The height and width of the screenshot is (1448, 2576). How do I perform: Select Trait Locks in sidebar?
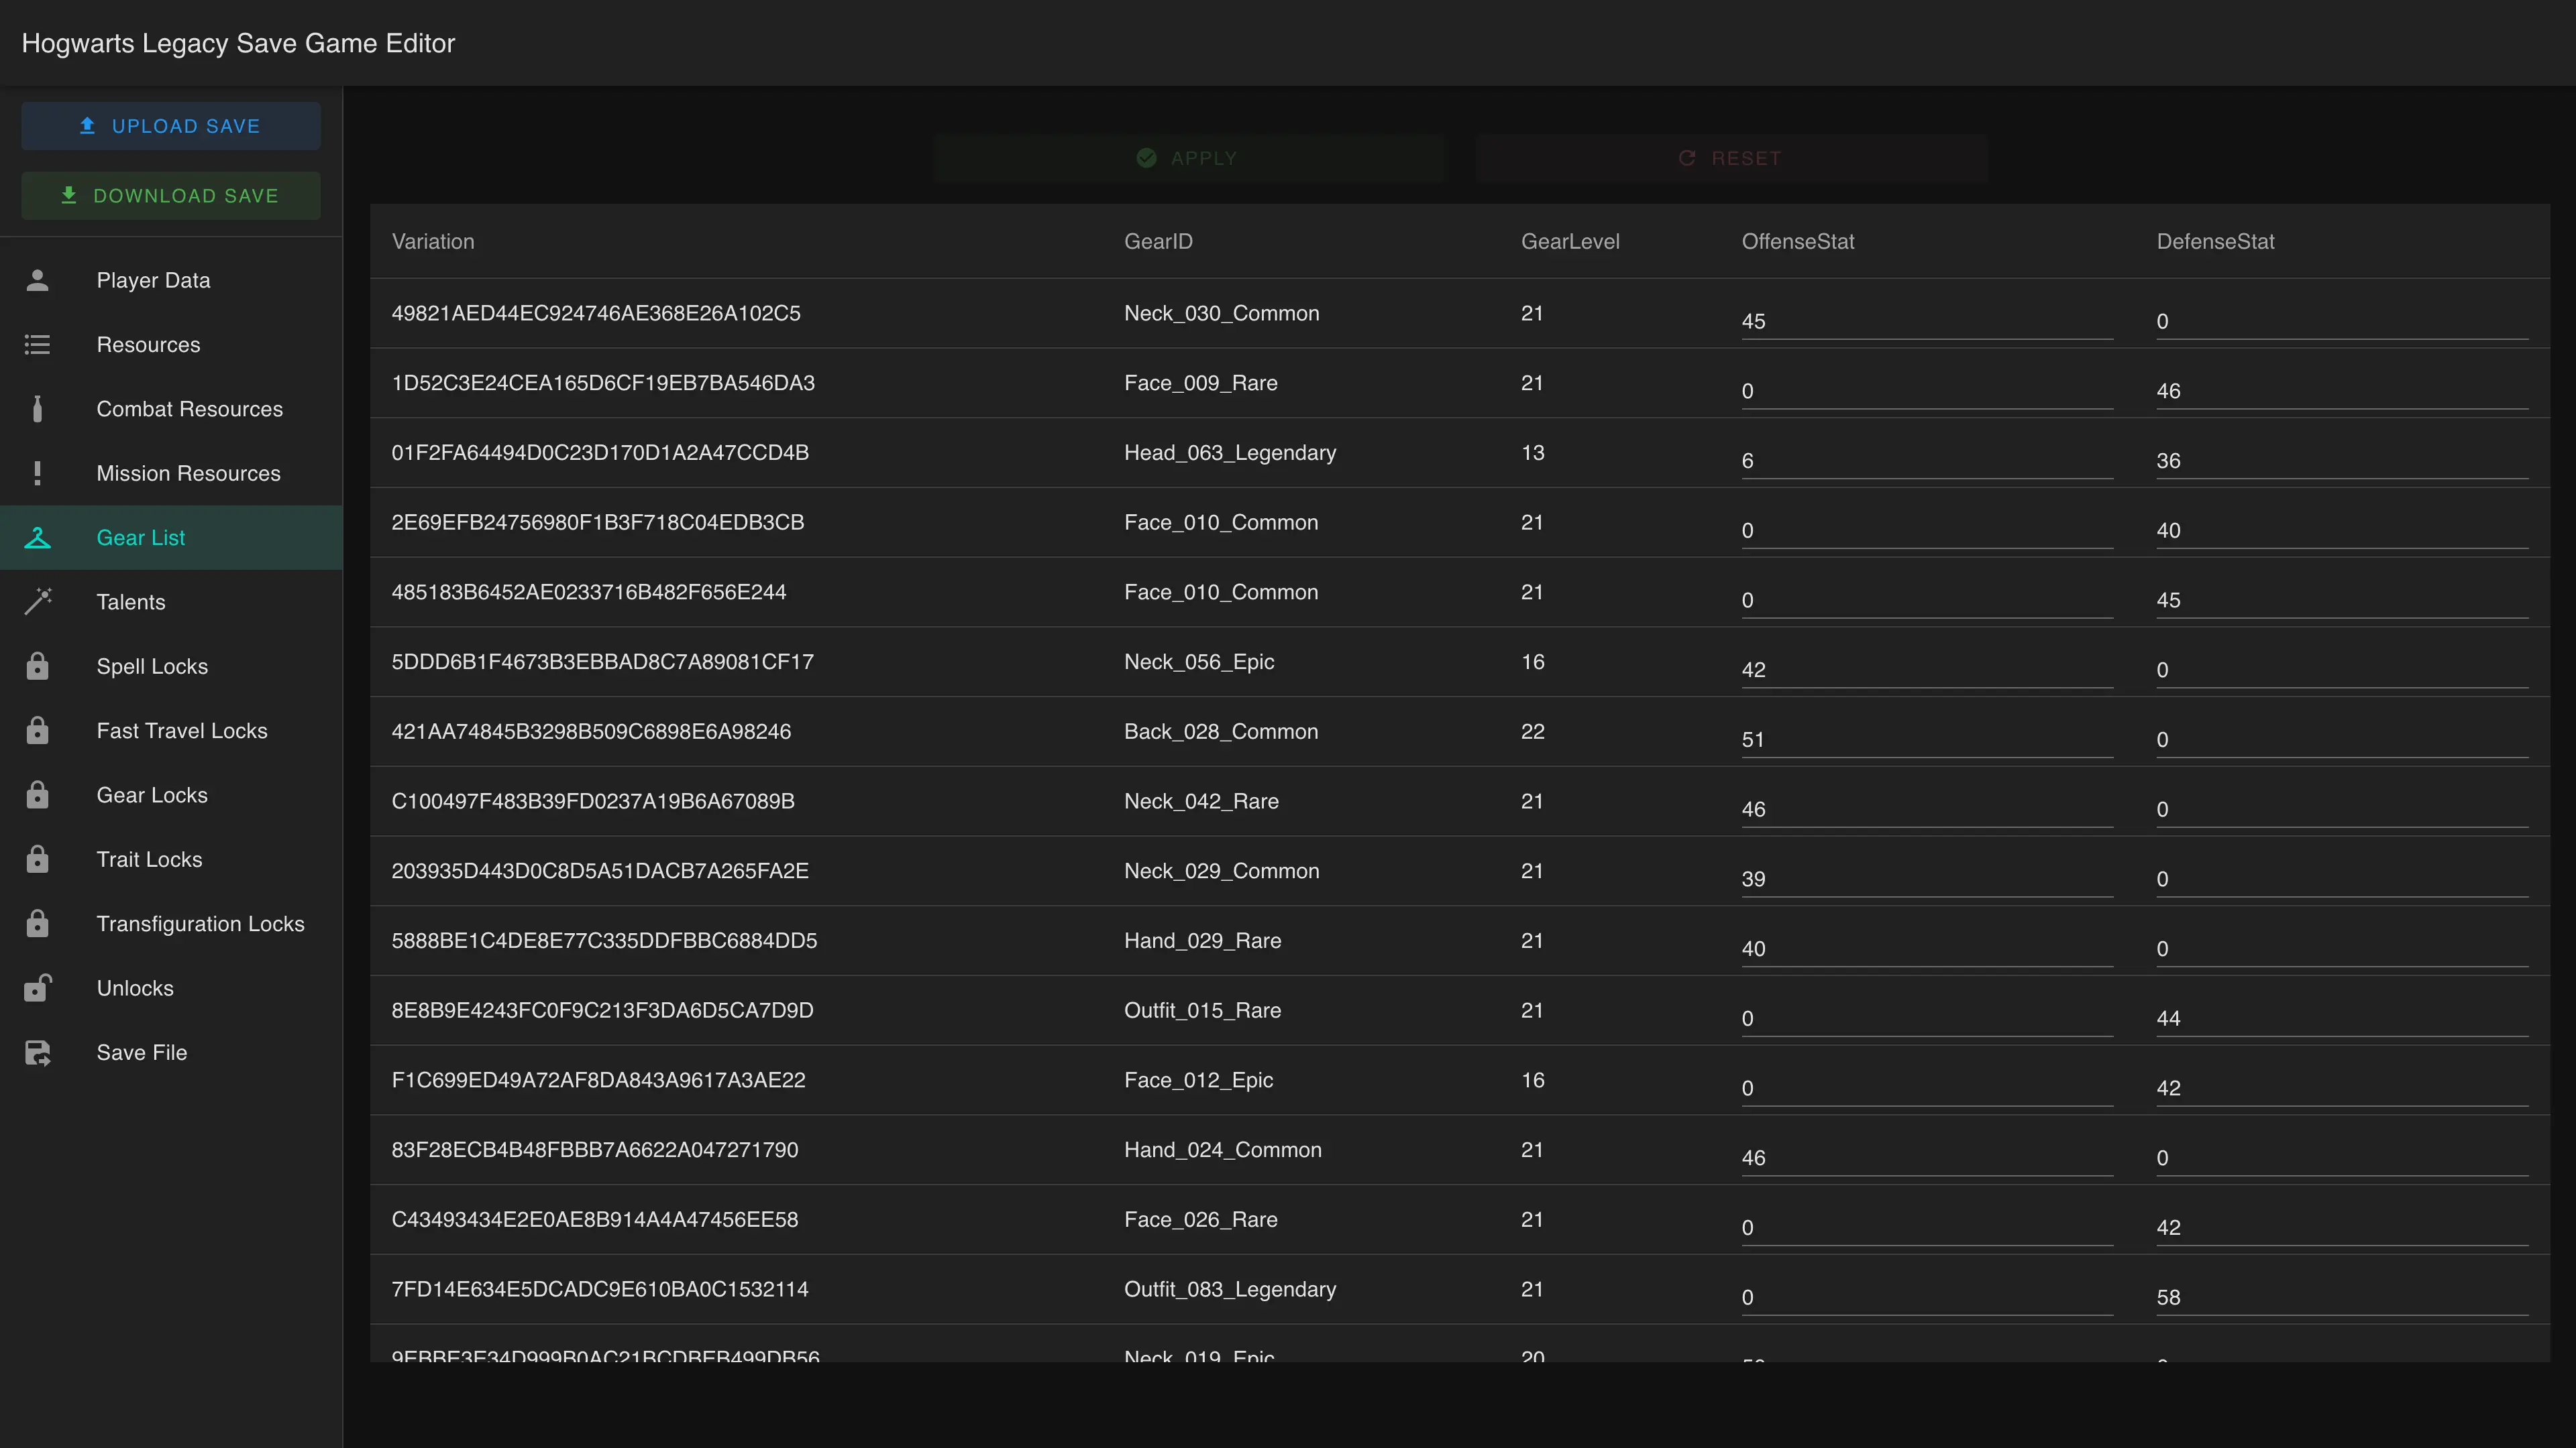149,859
